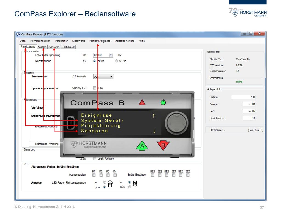Click the Horstmann Germany logo on the slide
The height and width of the screenshot is (211, 281).
pos(248,12)
